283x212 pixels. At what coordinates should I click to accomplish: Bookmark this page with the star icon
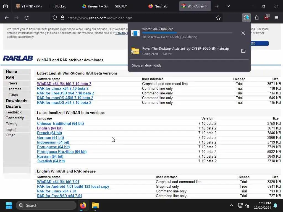point(218,18)
